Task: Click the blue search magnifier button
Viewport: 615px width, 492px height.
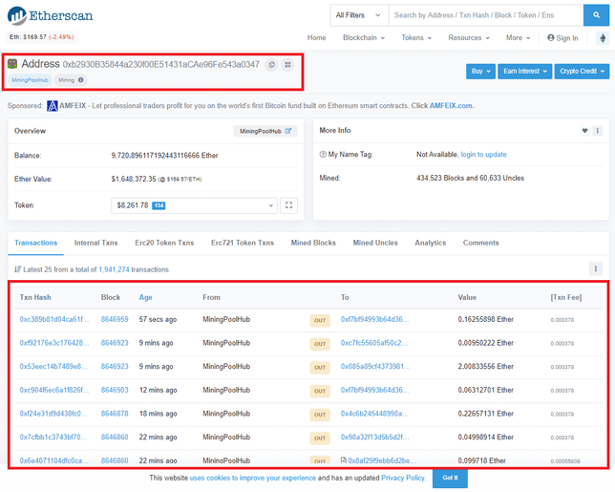Action: pyautogui.click(x=595, y=15)
